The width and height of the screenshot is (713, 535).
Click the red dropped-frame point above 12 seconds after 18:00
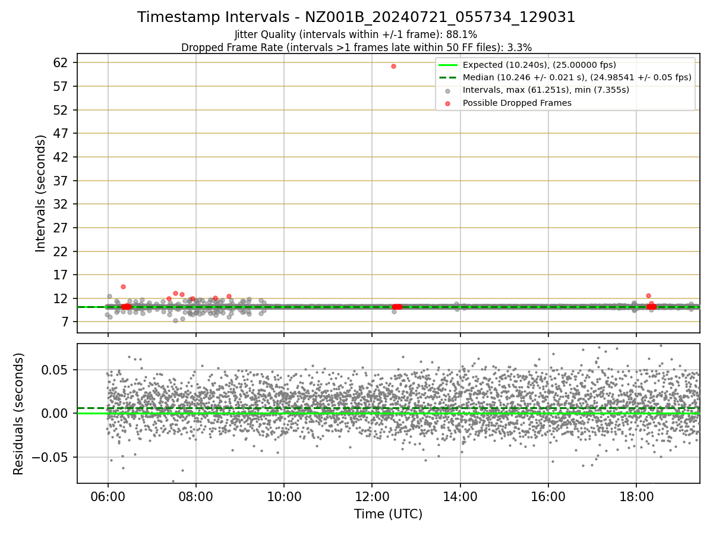point(648,295)
